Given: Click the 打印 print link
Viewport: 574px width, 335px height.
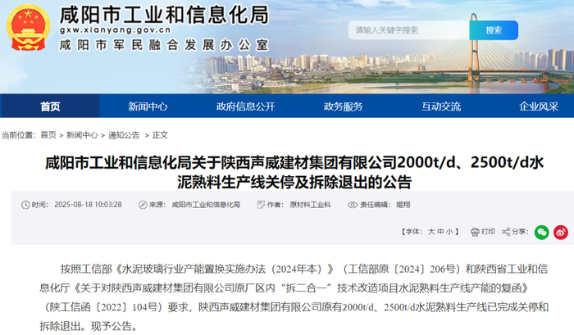Looking at the screenshot, I should pyautogui.click(x=488, y=232).
